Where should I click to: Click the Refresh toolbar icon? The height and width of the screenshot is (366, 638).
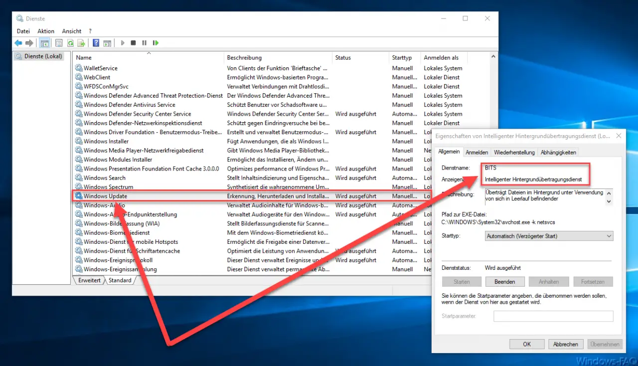(70, 43)
